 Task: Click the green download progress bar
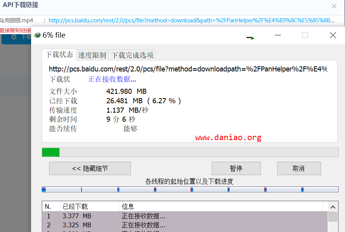click(190, 152)
